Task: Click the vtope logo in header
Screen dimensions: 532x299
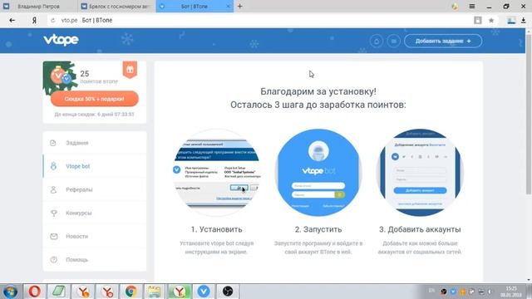Action: (x=61, y=40)
